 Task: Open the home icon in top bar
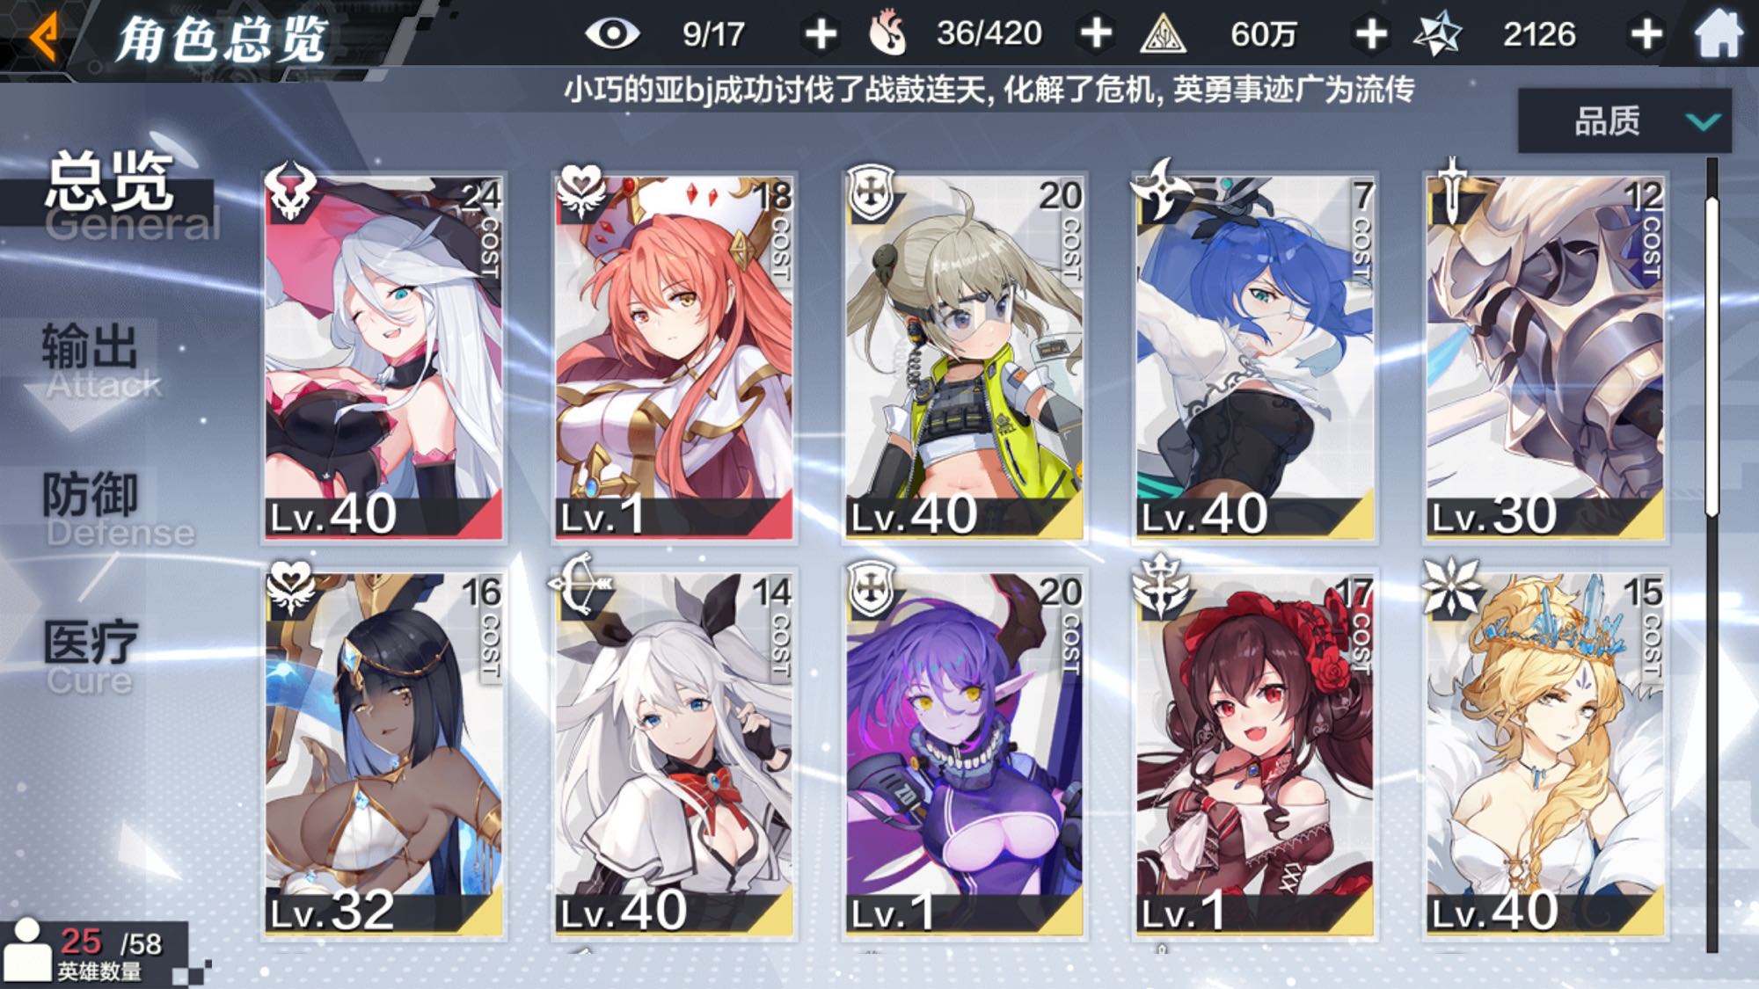pyautogui.click(x=1718, y=34)
